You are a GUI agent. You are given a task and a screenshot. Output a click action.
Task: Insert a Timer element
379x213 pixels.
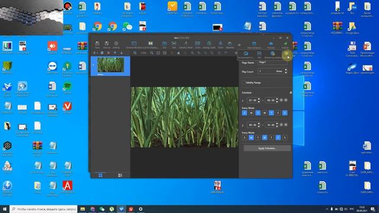220,44
